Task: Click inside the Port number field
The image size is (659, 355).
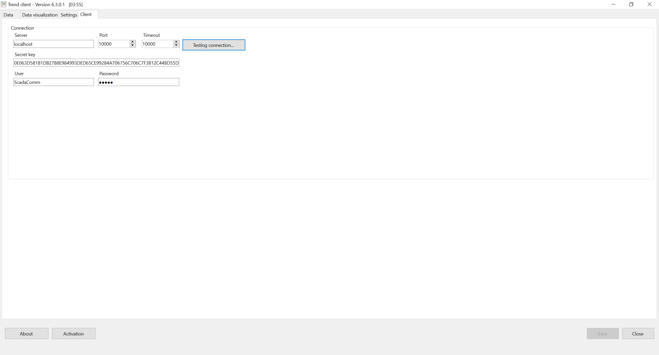Action: tap(114, 44)
